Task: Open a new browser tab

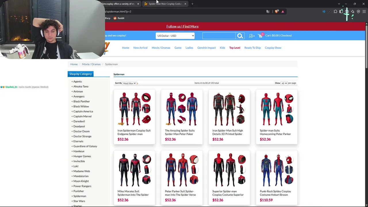Action: pos(192,4)
